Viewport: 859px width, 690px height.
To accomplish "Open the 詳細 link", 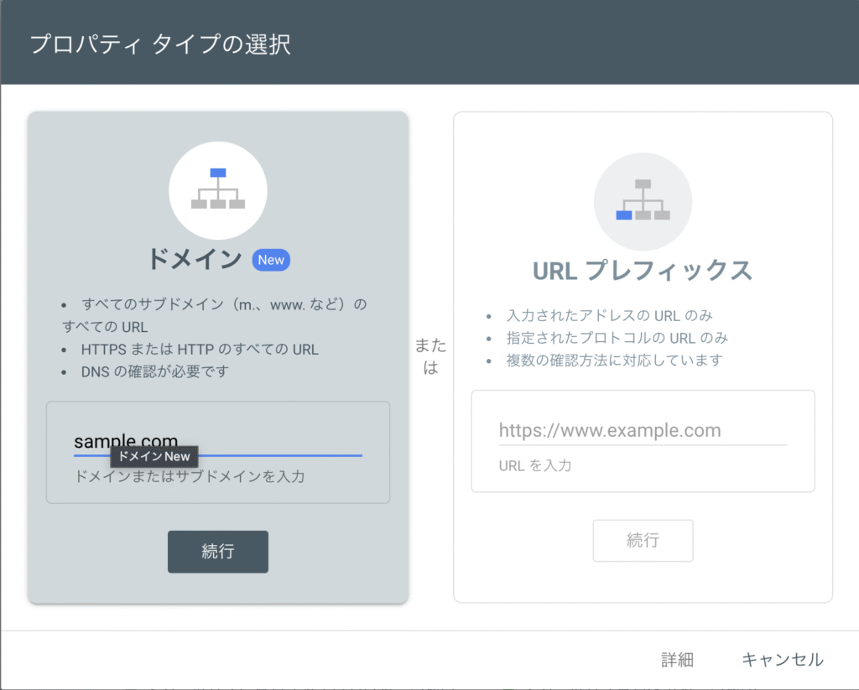I will pos(677,659).
